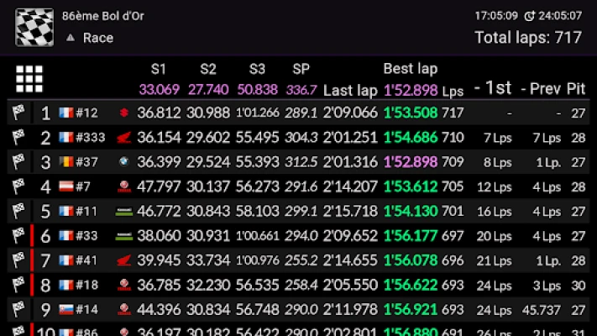The width and height of the screenshot is (597, 336).
Task: Click the Yamaha logo in the #18 row
Action: pos(123,285)
